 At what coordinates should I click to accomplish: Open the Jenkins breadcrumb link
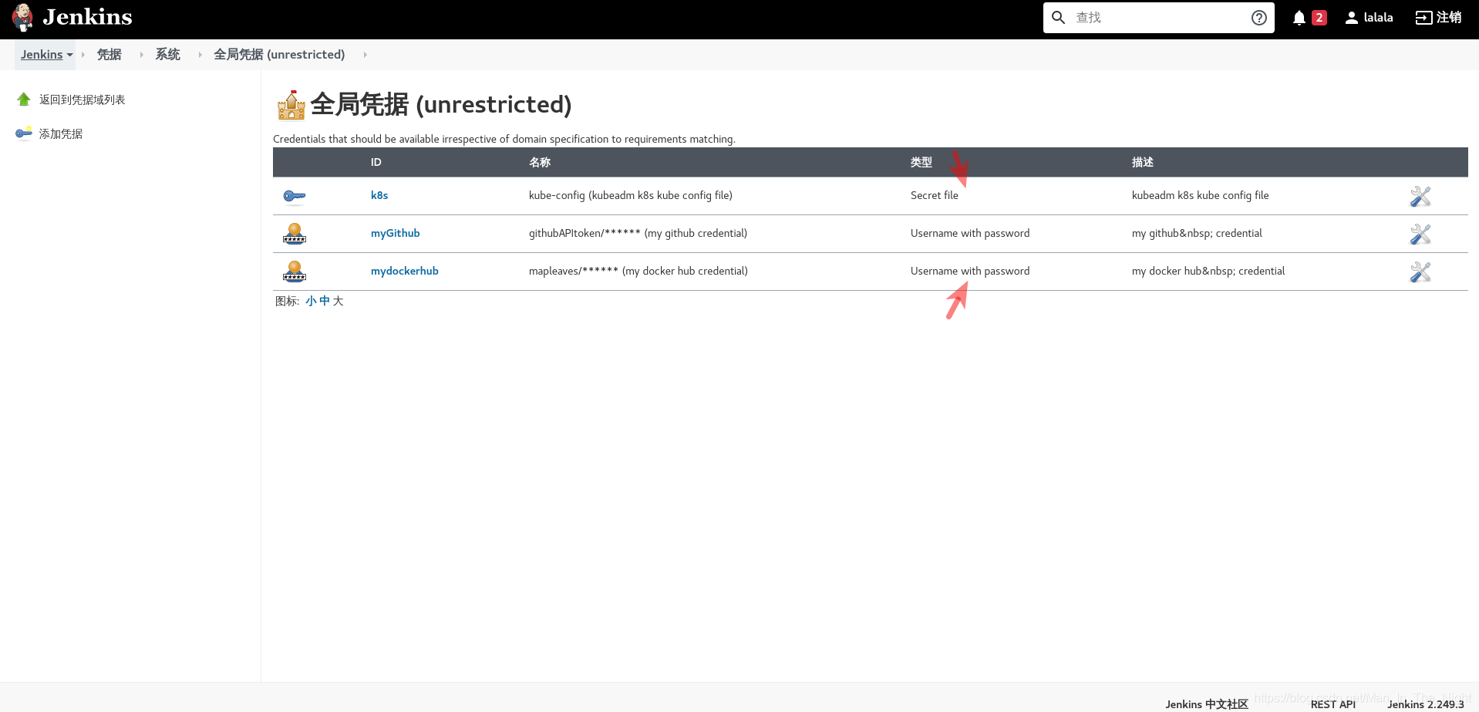[x=42, y=54]
